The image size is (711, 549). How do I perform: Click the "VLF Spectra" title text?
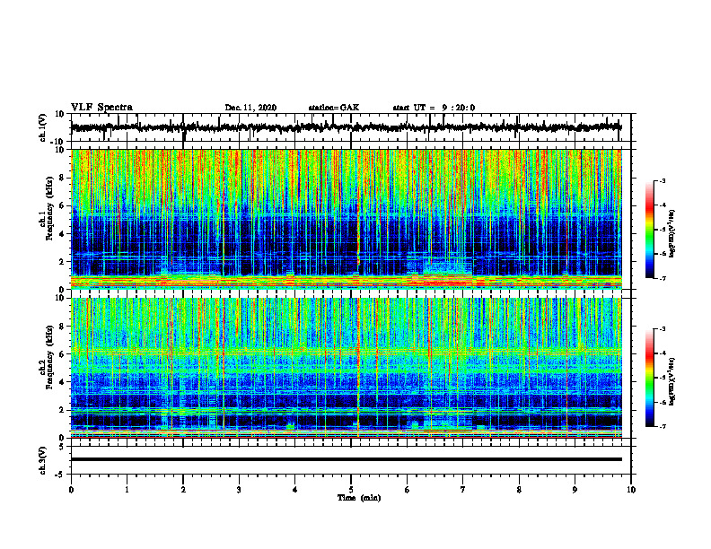(x=101, y=108)
